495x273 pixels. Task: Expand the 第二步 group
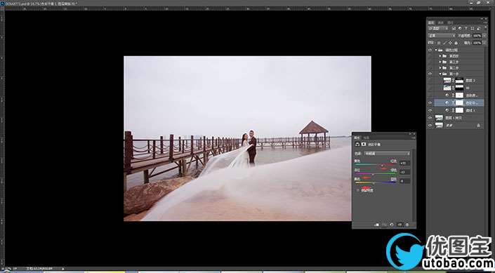pos(440,68)
